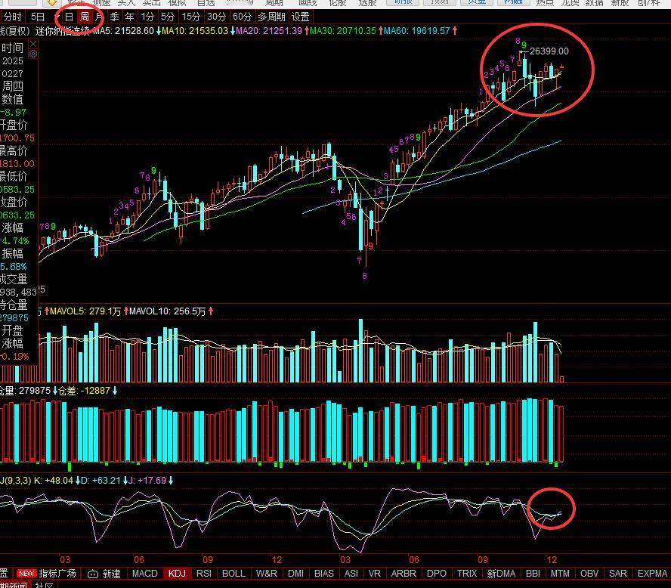Click the MA5: 21528.60 label
The height and width of the screenshot is (588, 671).
coord(124,31)
